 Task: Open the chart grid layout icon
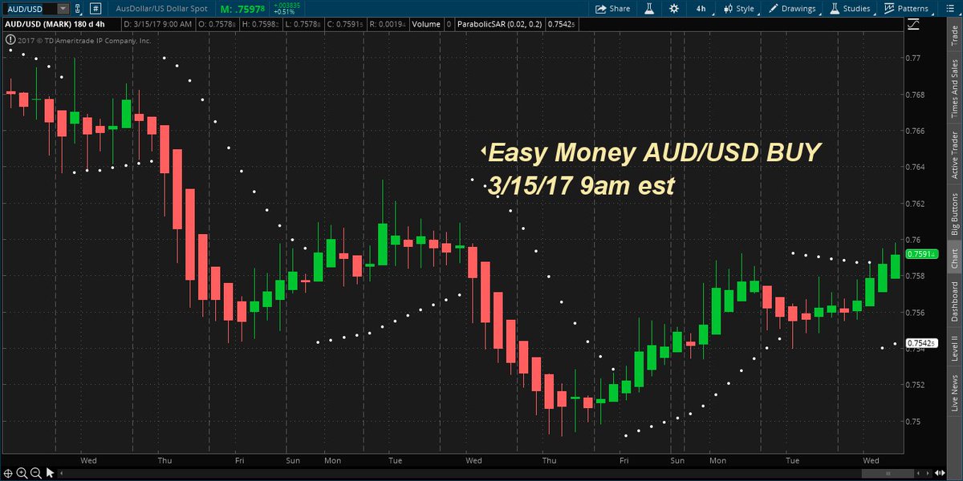(95, 9)
